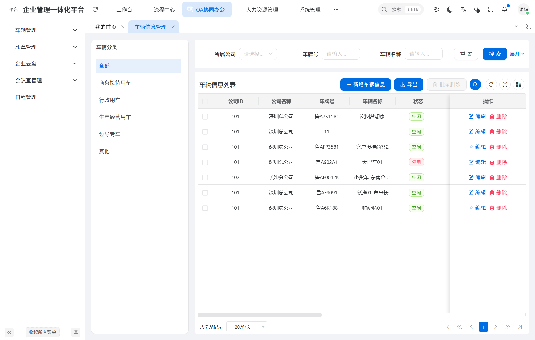
Task: Open notifications via the bell icon
Action: click(x=504, y=9)
